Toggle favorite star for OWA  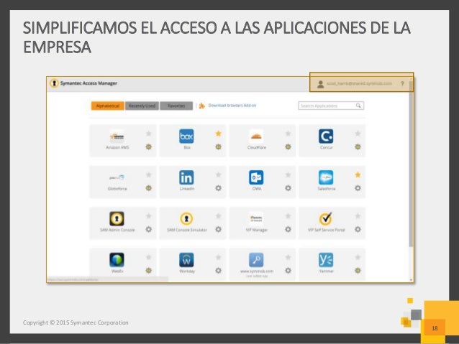[x=288, y=175]
